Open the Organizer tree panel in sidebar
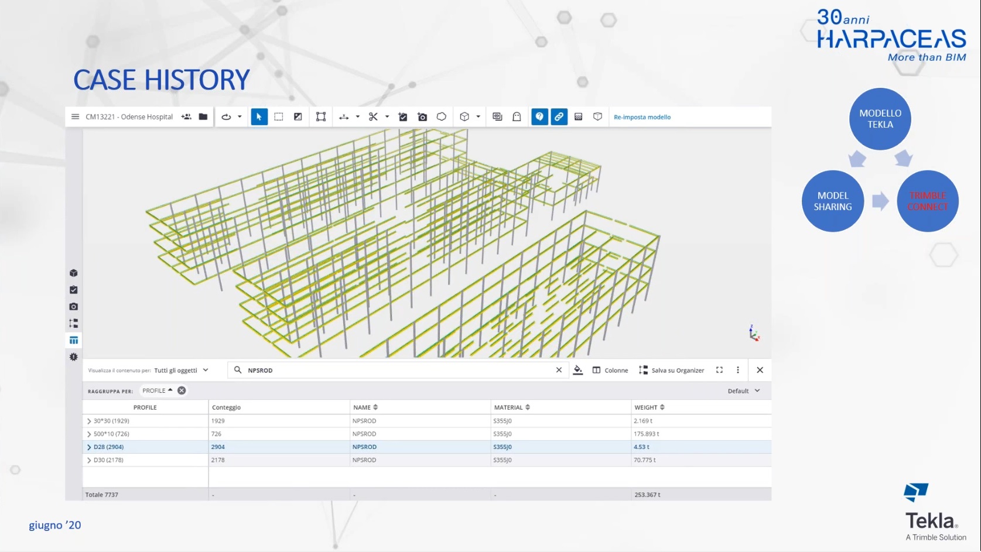Image resolution: width=981 pixels, height=552 pixels. 73,323
